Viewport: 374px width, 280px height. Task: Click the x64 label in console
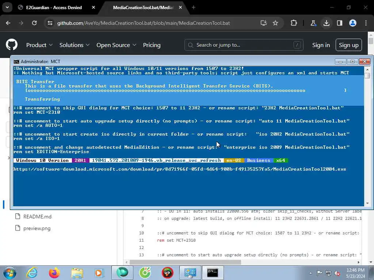(x=280, y=160)
